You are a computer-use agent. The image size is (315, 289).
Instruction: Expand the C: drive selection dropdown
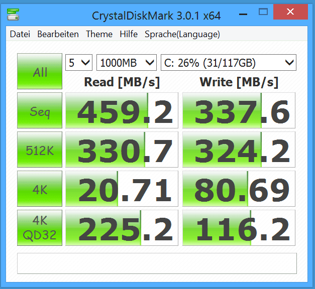[229, 62]
